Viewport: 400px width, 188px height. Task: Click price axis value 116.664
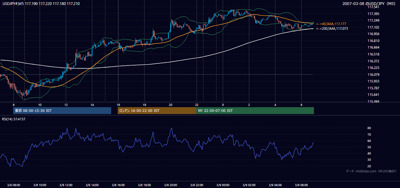point(373,47)
